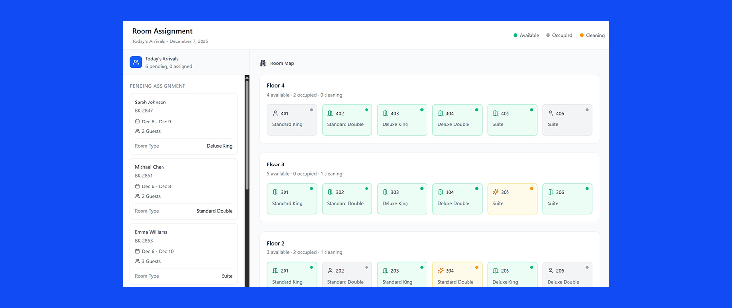This screenshot has width=732, height=308.
Task: Click the calendar icon on Sarah Johnson's booking
Action: (x=138, y=121)
